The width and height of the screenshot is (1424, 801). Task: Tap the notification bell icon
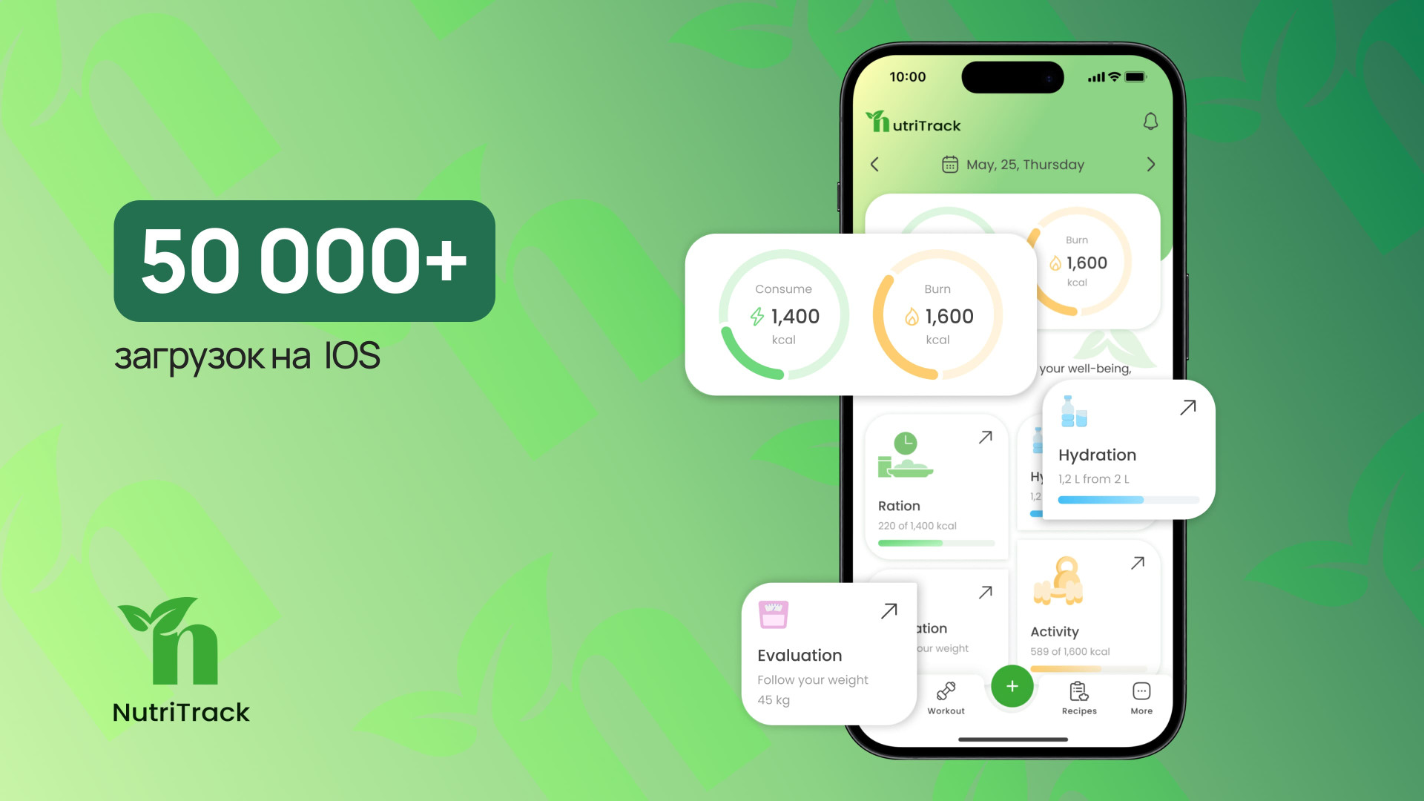coord(1150,120)
